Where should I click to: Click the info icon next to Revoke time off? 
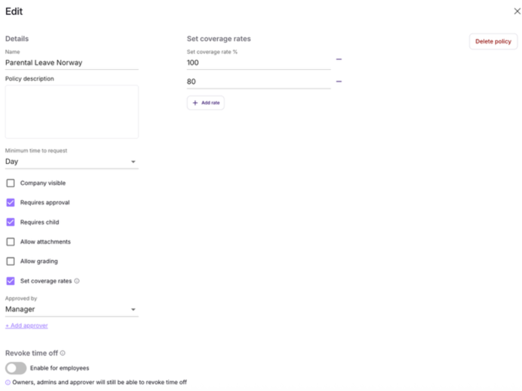63,353
